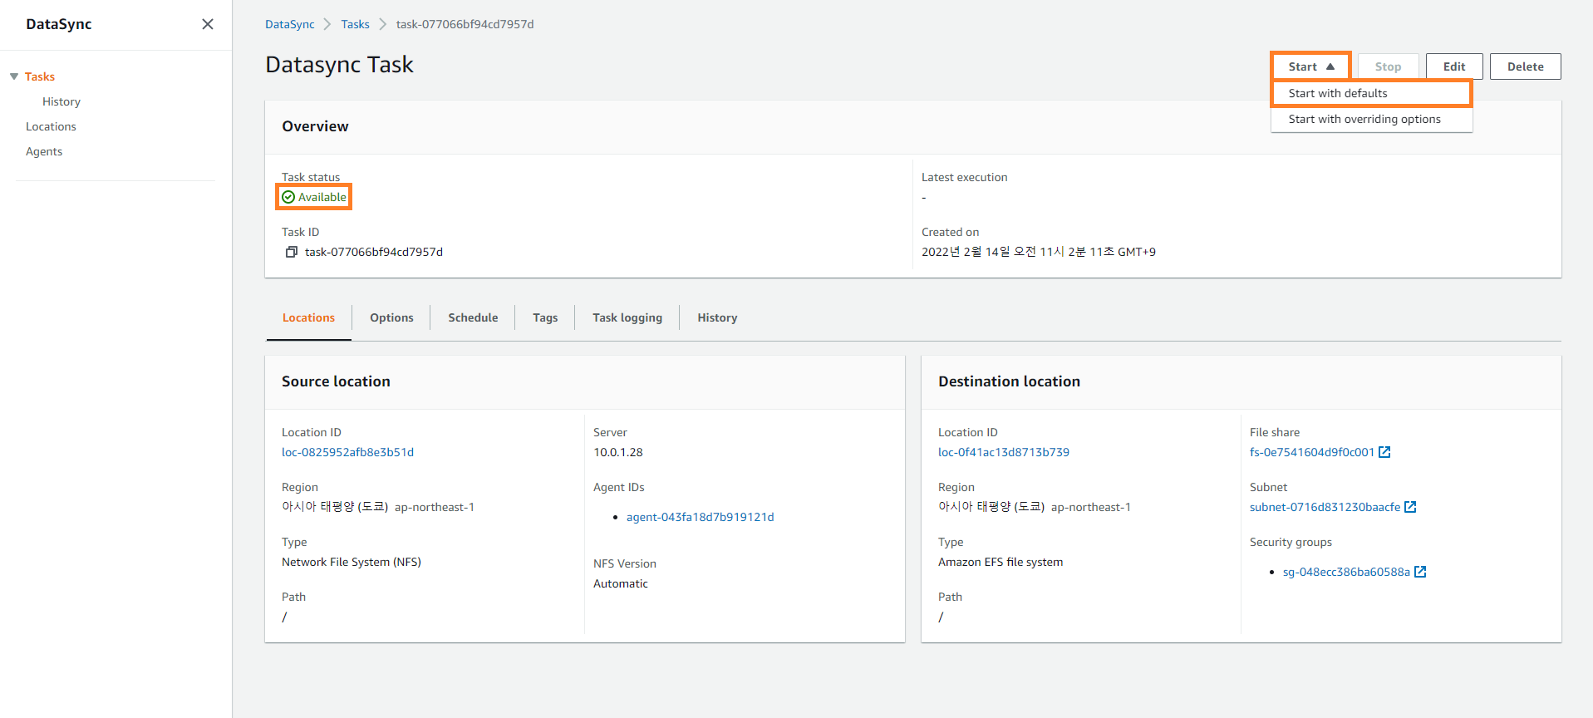
Task: Click the green Available status icon
Action: pyautogui.click(x=288, y=197)
